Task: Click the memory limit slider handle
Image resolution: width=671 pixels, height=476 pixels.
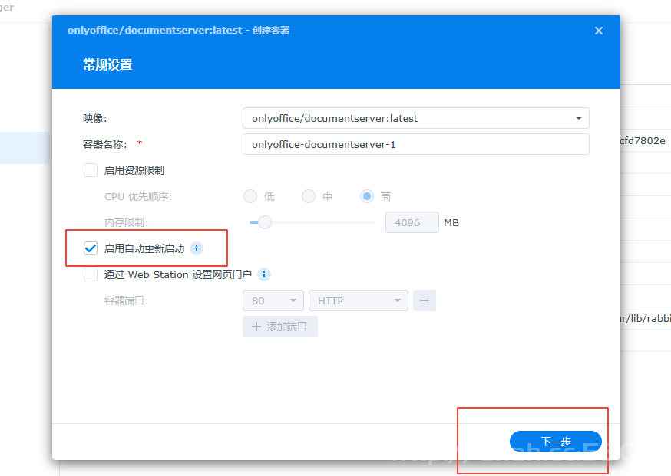Action: (265, 222)
